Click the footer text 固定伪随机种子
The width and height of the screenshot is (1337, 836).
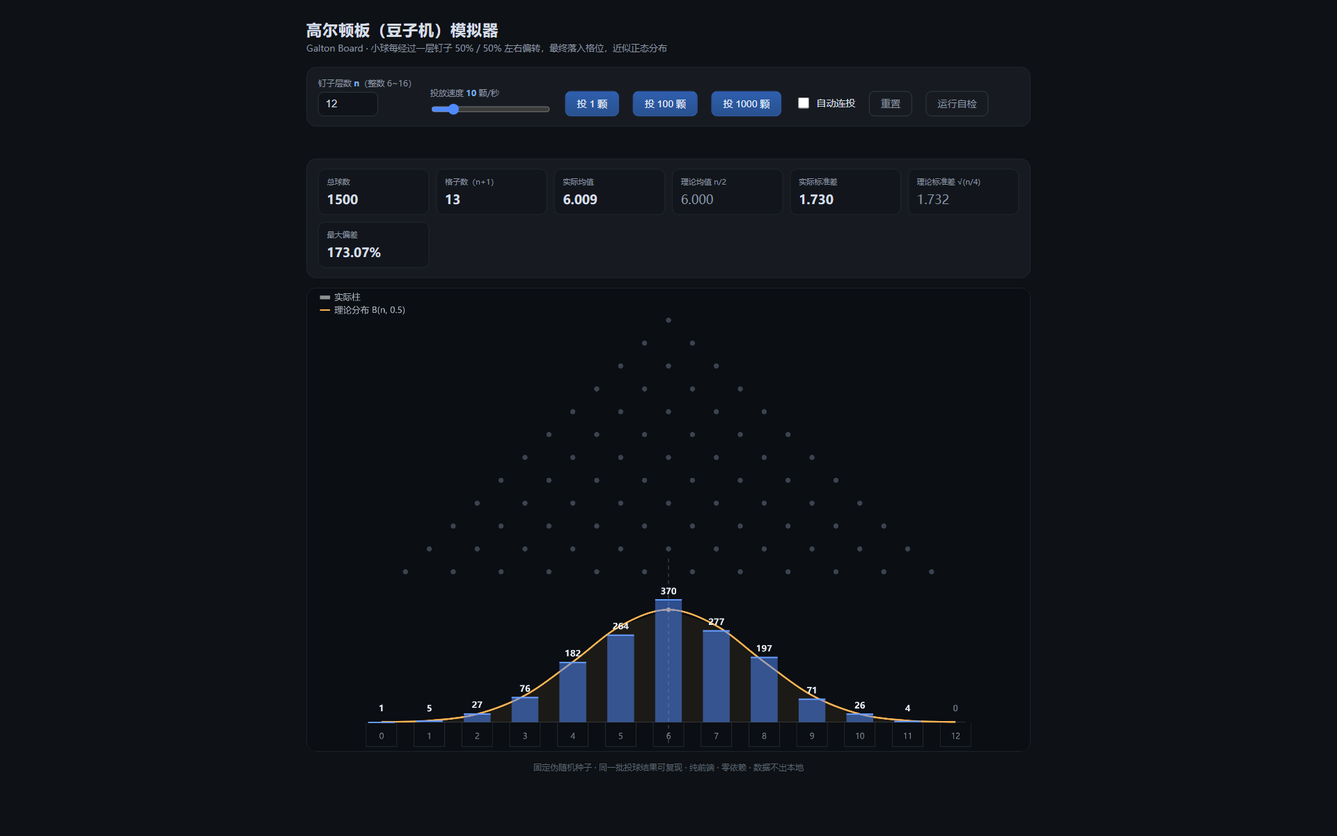[563, 768]
